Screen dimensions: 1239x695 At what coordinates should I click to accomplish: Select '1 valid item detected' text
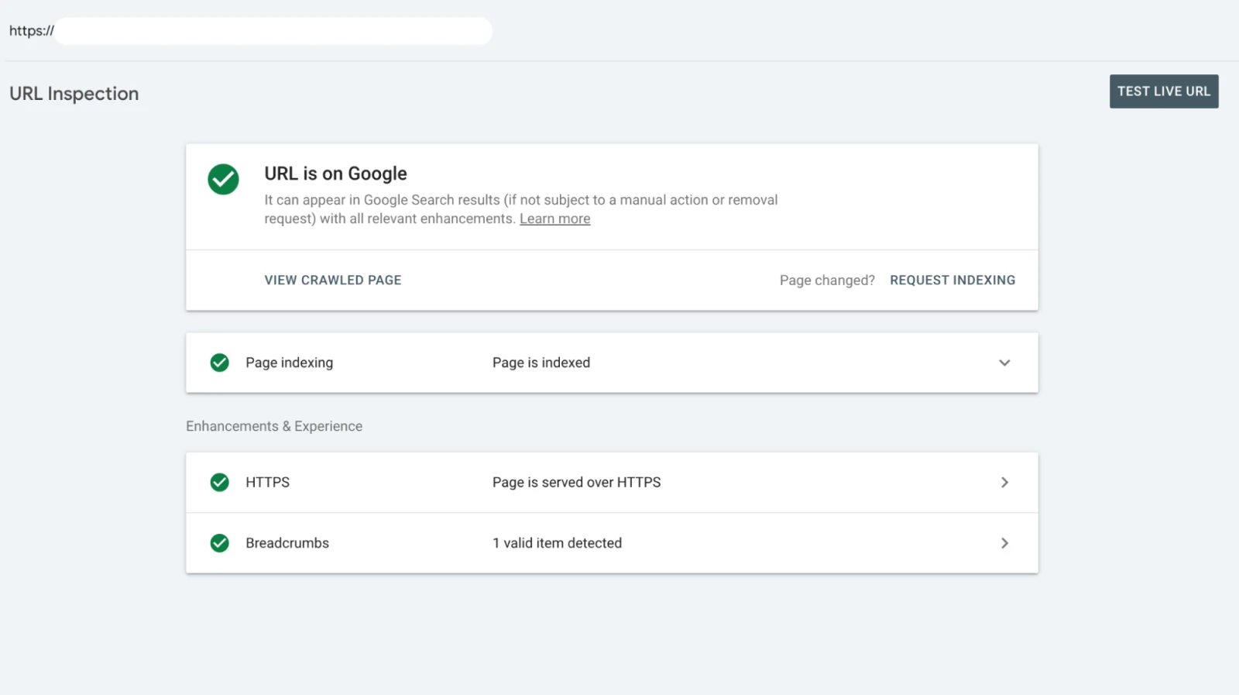tap(558, 543)
